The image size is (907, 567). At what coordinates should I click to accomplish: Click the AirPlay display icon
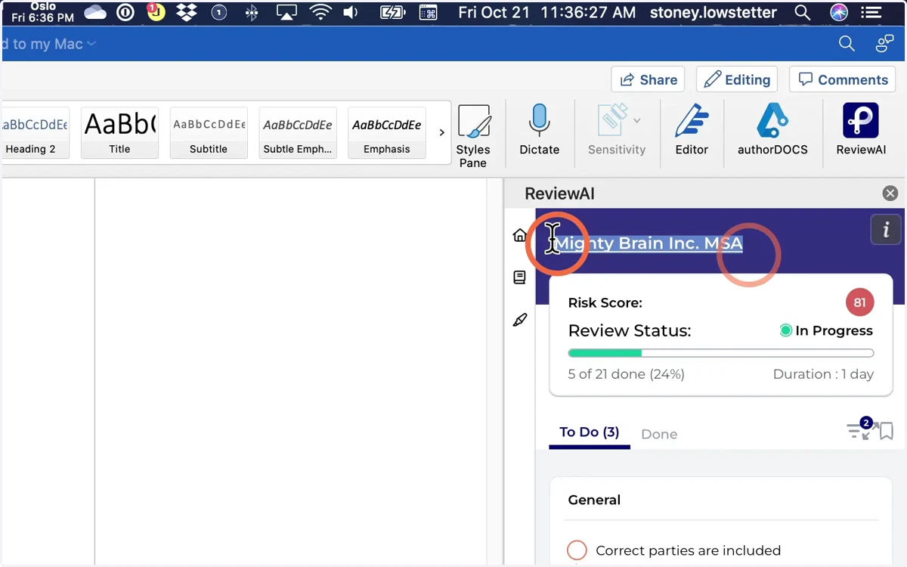pyautogui.click(x=286, y=12)
